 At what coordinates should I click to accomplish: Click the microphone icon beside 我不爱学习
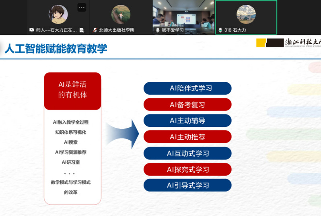(158, 30)
